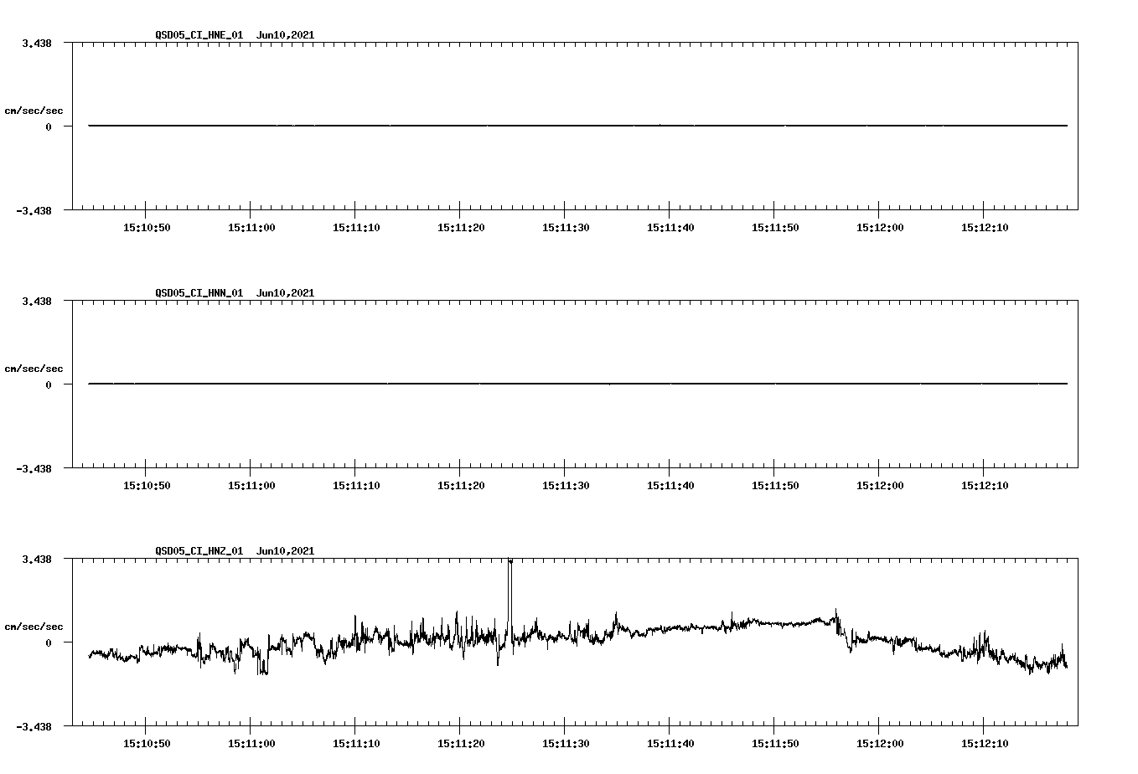Click the 15:11:30 time label under HNE plot

click(566, 228)
